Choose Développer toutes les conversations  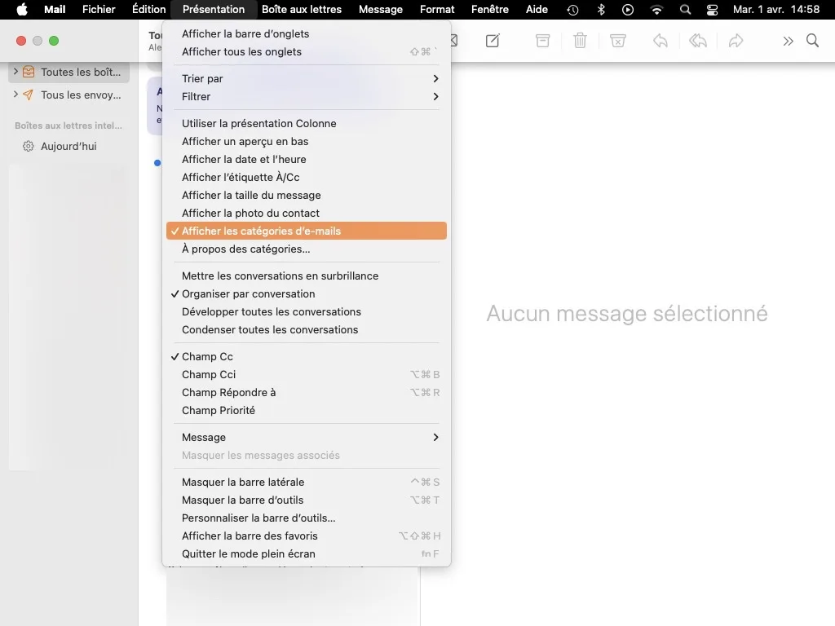tap(307, 311)
